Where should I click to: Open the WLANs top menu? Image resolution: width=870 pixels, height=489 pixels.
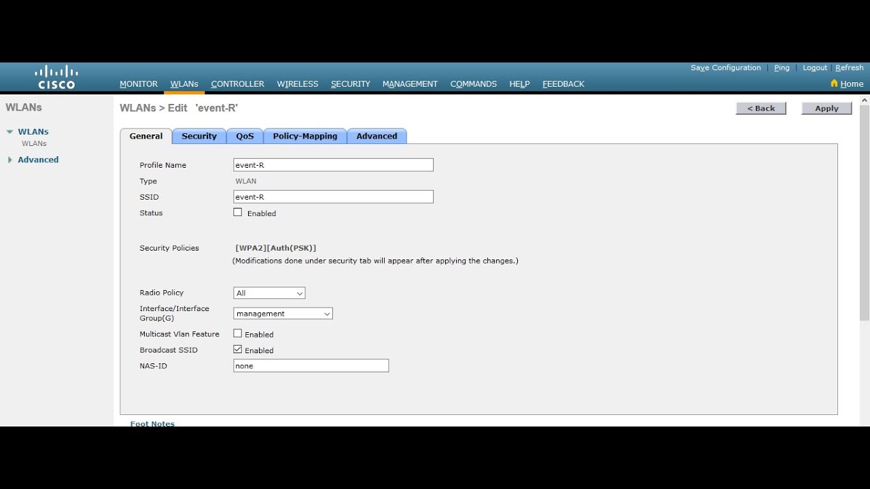[x=184, y=84]
